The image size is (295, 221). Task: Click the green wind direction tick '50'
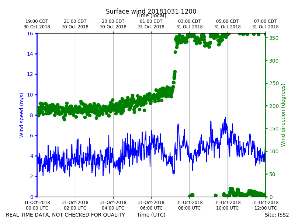tap(272, 174)
